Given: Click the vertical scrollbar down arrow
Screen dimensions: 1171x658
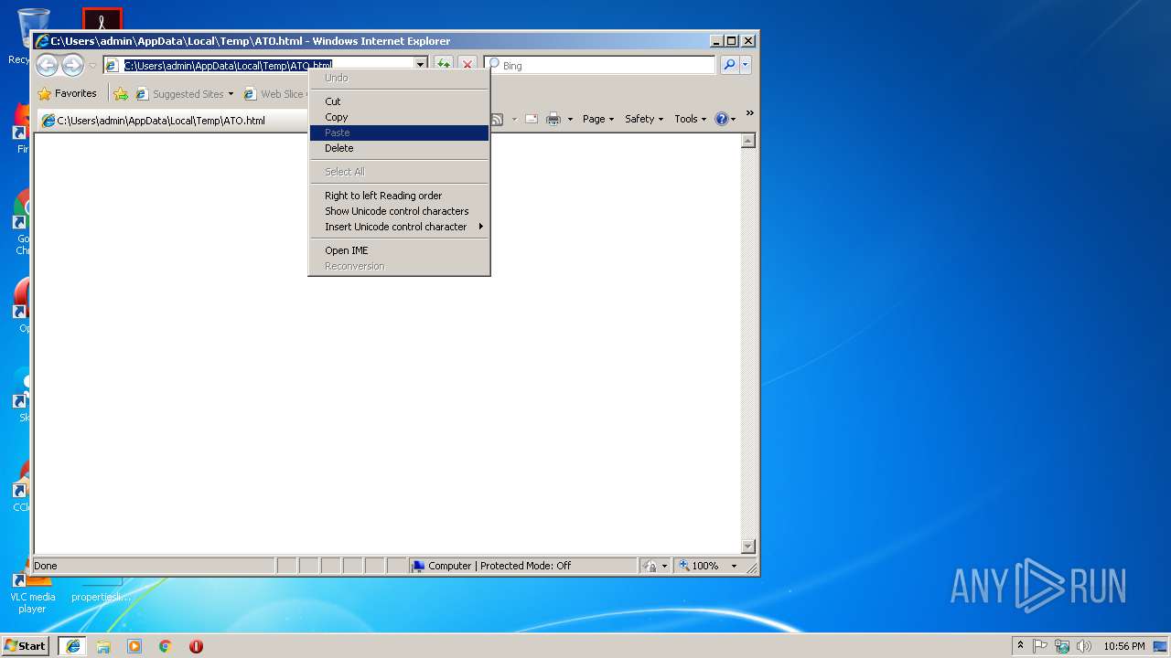Looking at the screenshot, I should click(747, 547).
